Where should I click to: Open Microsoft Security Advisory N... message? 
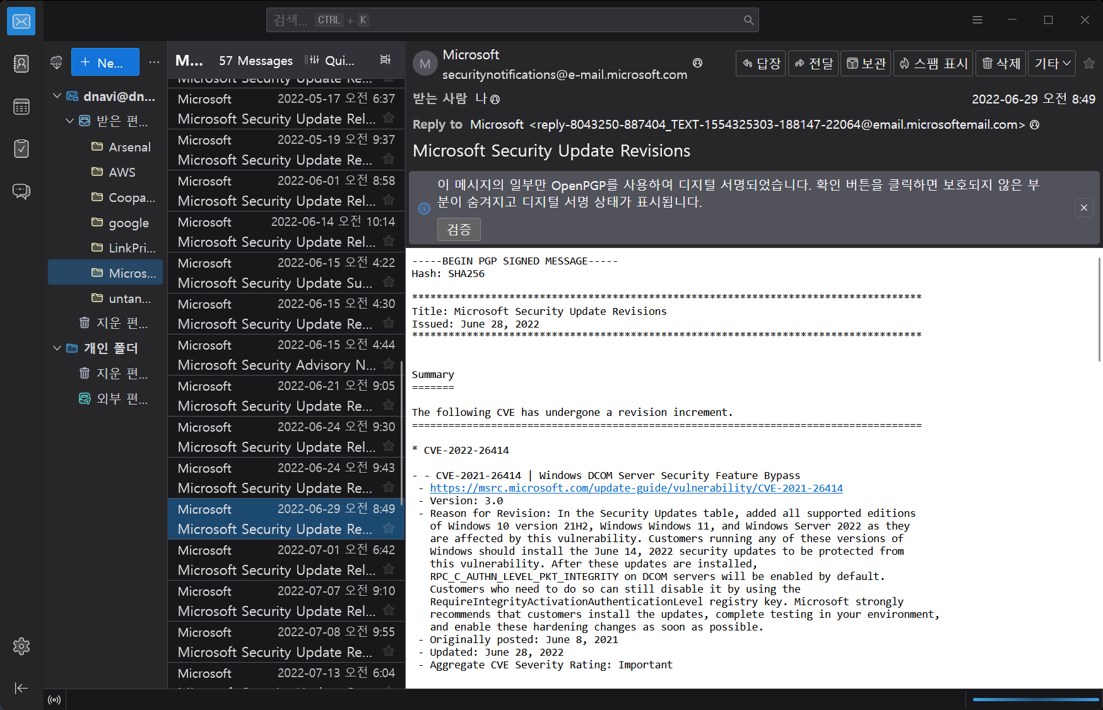pyautogui.click(x=286, y=355)
